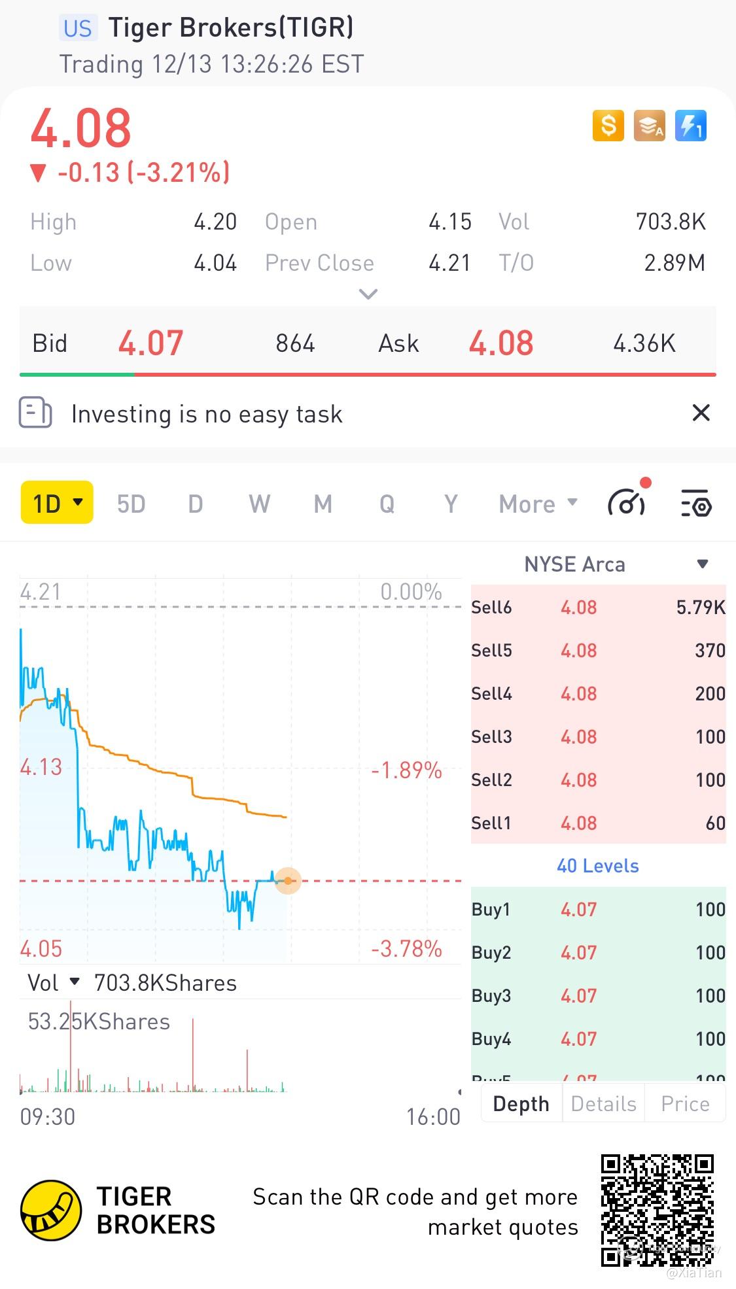Tap the 40 Levels link
This screenshot has height=1289, width=736.
597,866
